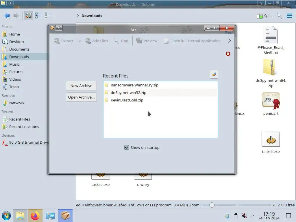Select 96.0 GiB Internal Drive device
This screenshot has height=222, width=296.
25,143
